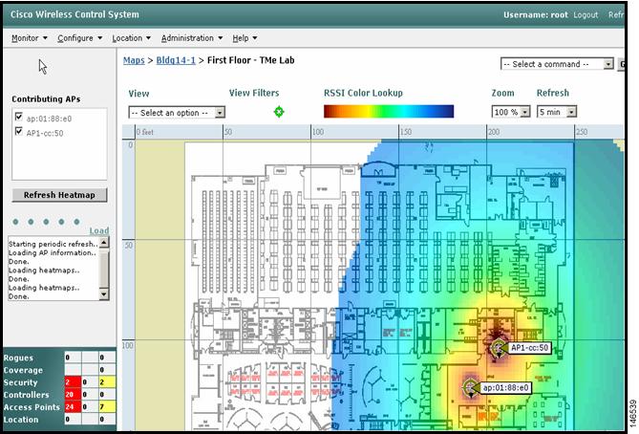
Task: Go to Maps breadcrumb link
Action: [x=134, y=60]
